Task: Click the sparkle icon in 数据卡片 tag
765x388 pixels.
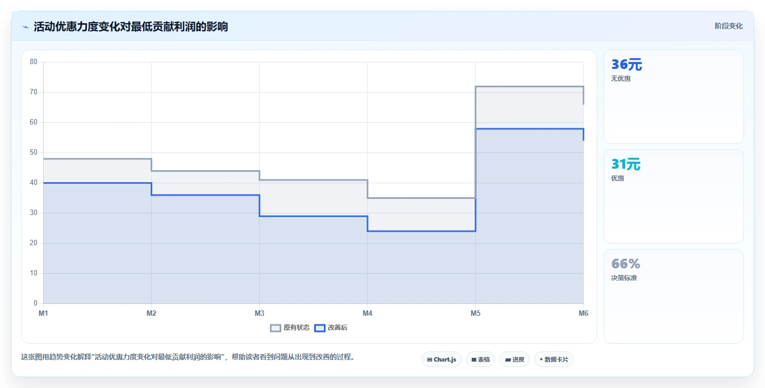Action: pyautogui.click(x=541, y=359)
